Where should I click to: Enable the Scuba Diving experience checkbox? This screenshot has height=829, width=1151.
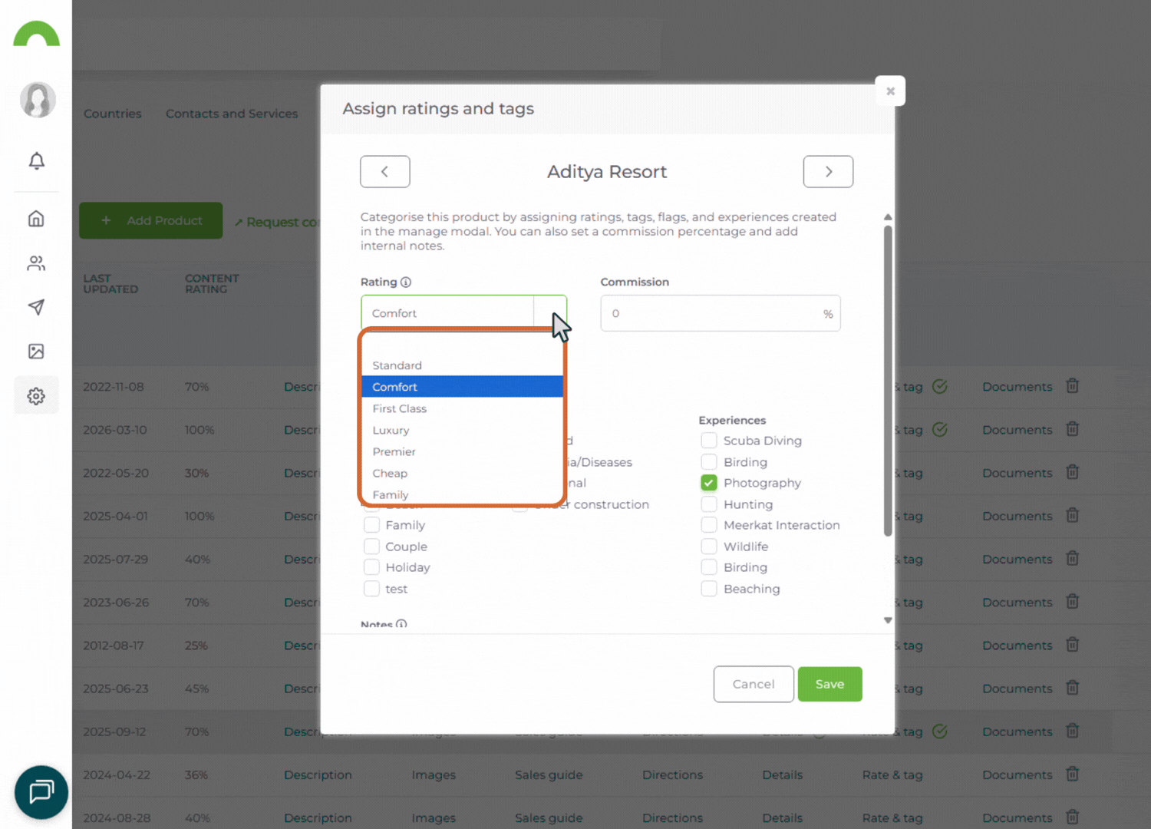coord(709,441)
